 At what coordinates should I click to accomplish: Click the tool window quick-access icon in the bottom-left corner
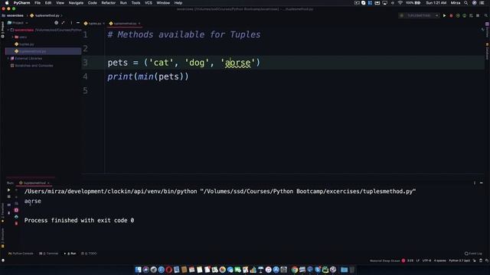[3, 260]
